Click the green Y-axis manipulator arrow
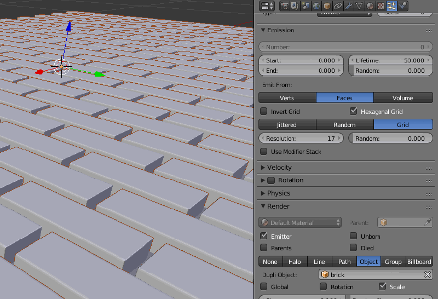The width and height of the screenshot is (438, 299). (x=100, y=74)
